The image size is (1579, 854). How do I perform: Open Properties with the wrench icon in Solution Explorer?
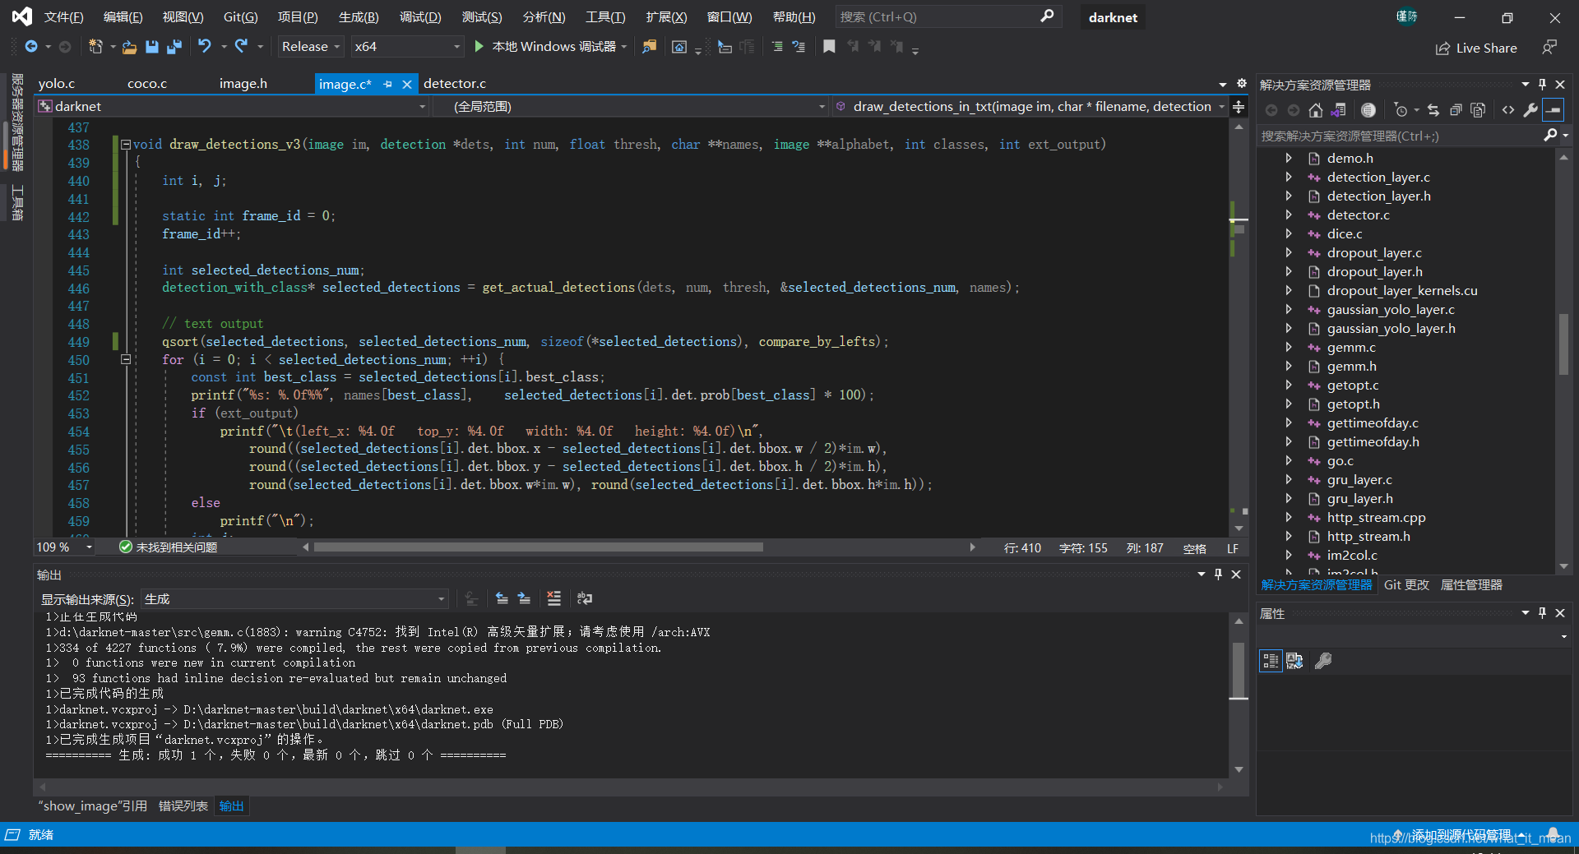pos(1530,110)
